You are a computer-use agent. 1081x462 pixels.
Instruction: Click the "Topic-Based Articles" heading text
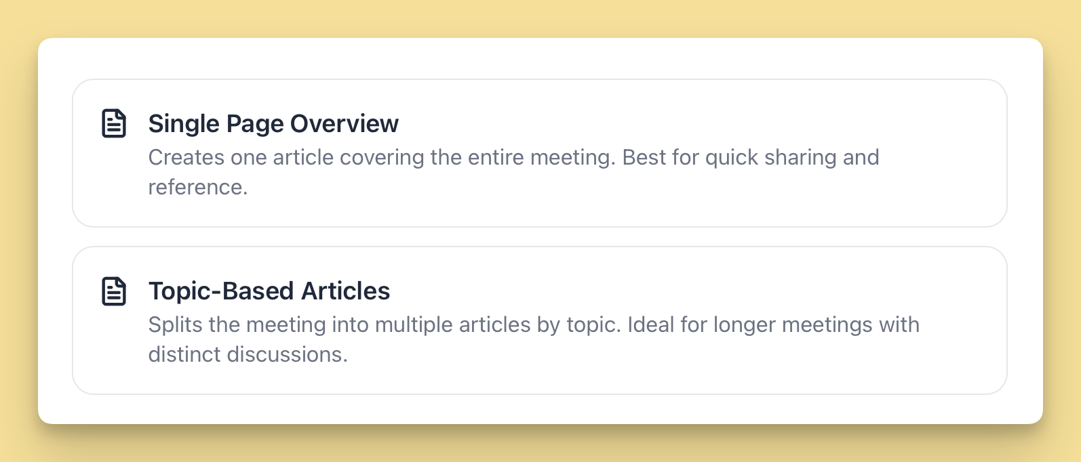tap(269, 291)
